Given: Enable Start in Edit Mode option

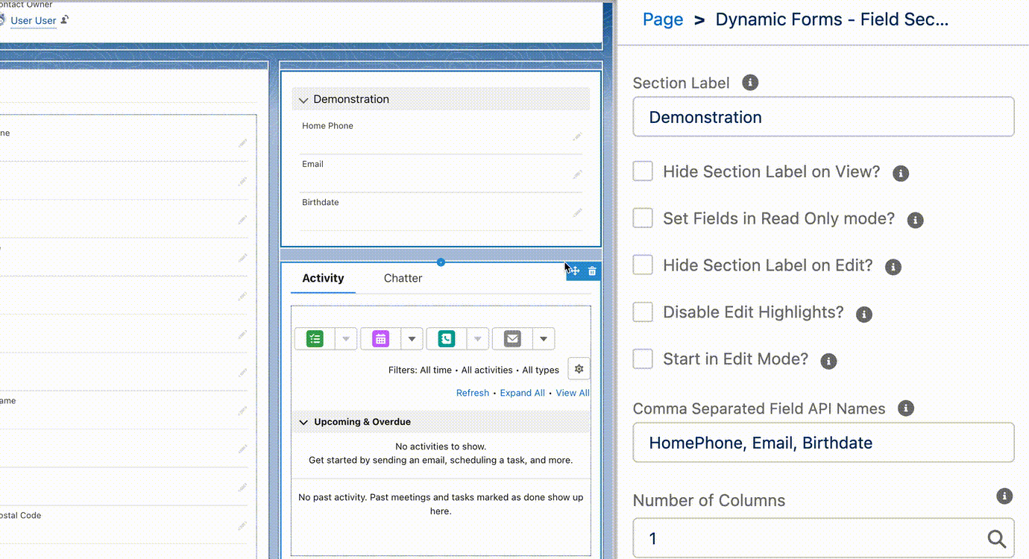Looking at the screenshot, I should (x=642, y=359).
